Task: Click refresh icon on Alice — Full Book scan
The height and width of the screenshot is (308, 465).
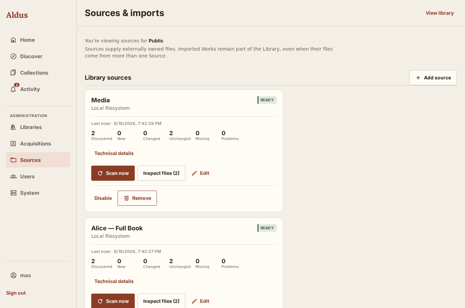Action: 100,301
